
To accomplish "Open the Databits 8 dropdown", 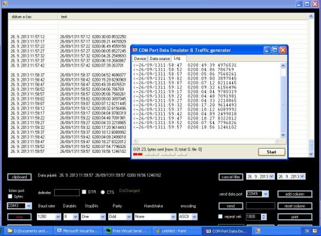I will (x=75, y=216).
